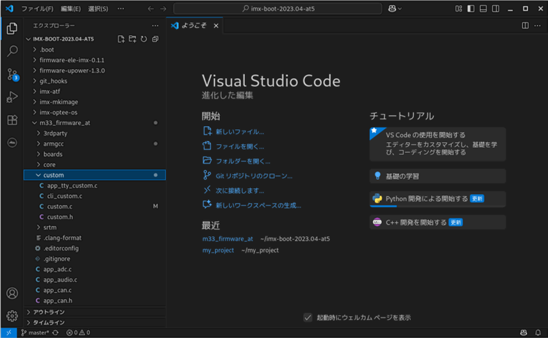Open the Run and Debug view
The width and height of the screenshot is (548, 338).
[12, 97]
